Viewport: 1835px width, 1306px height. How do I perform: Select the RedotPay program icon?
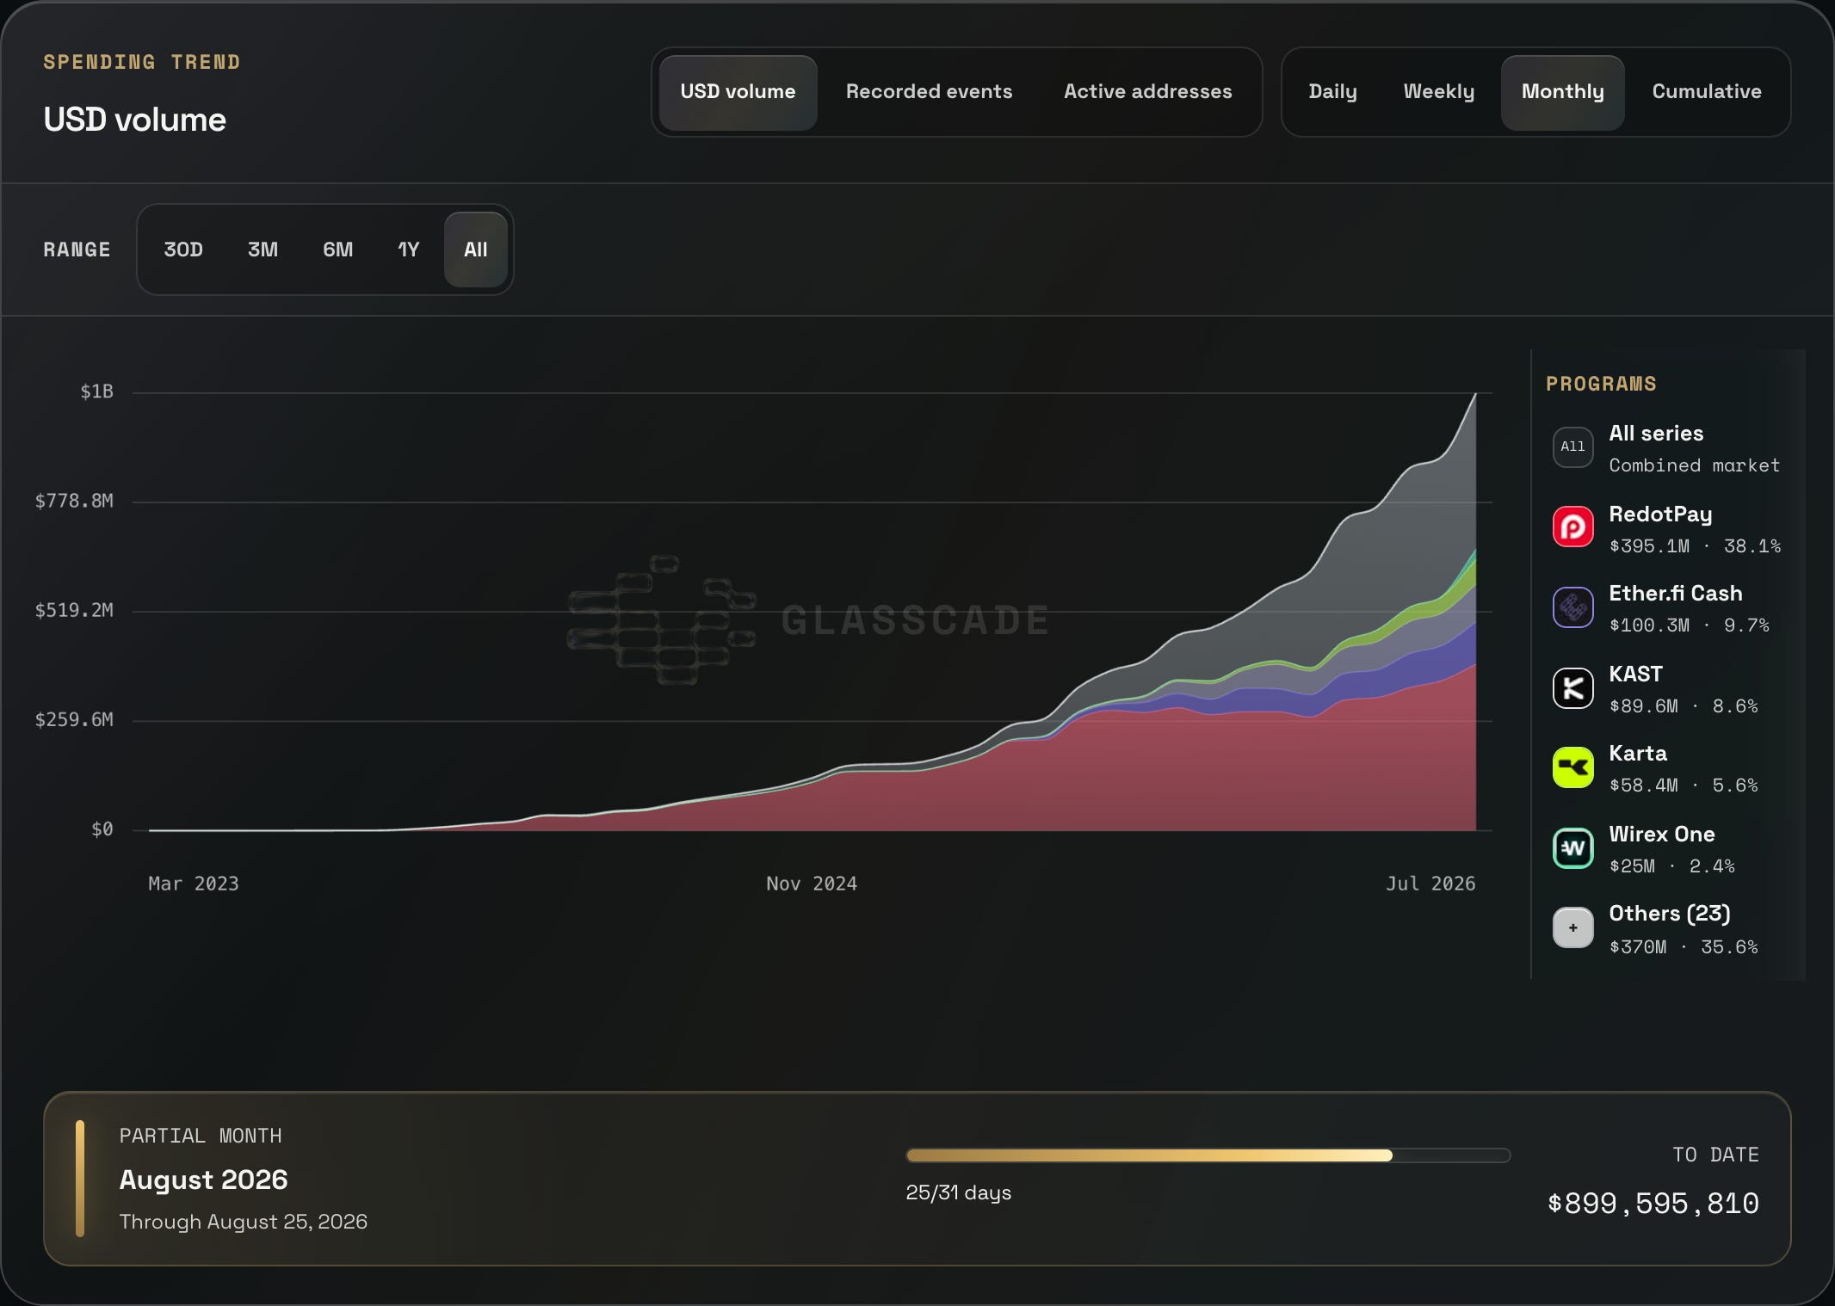pyautogui.click(x=1572, y=527)
